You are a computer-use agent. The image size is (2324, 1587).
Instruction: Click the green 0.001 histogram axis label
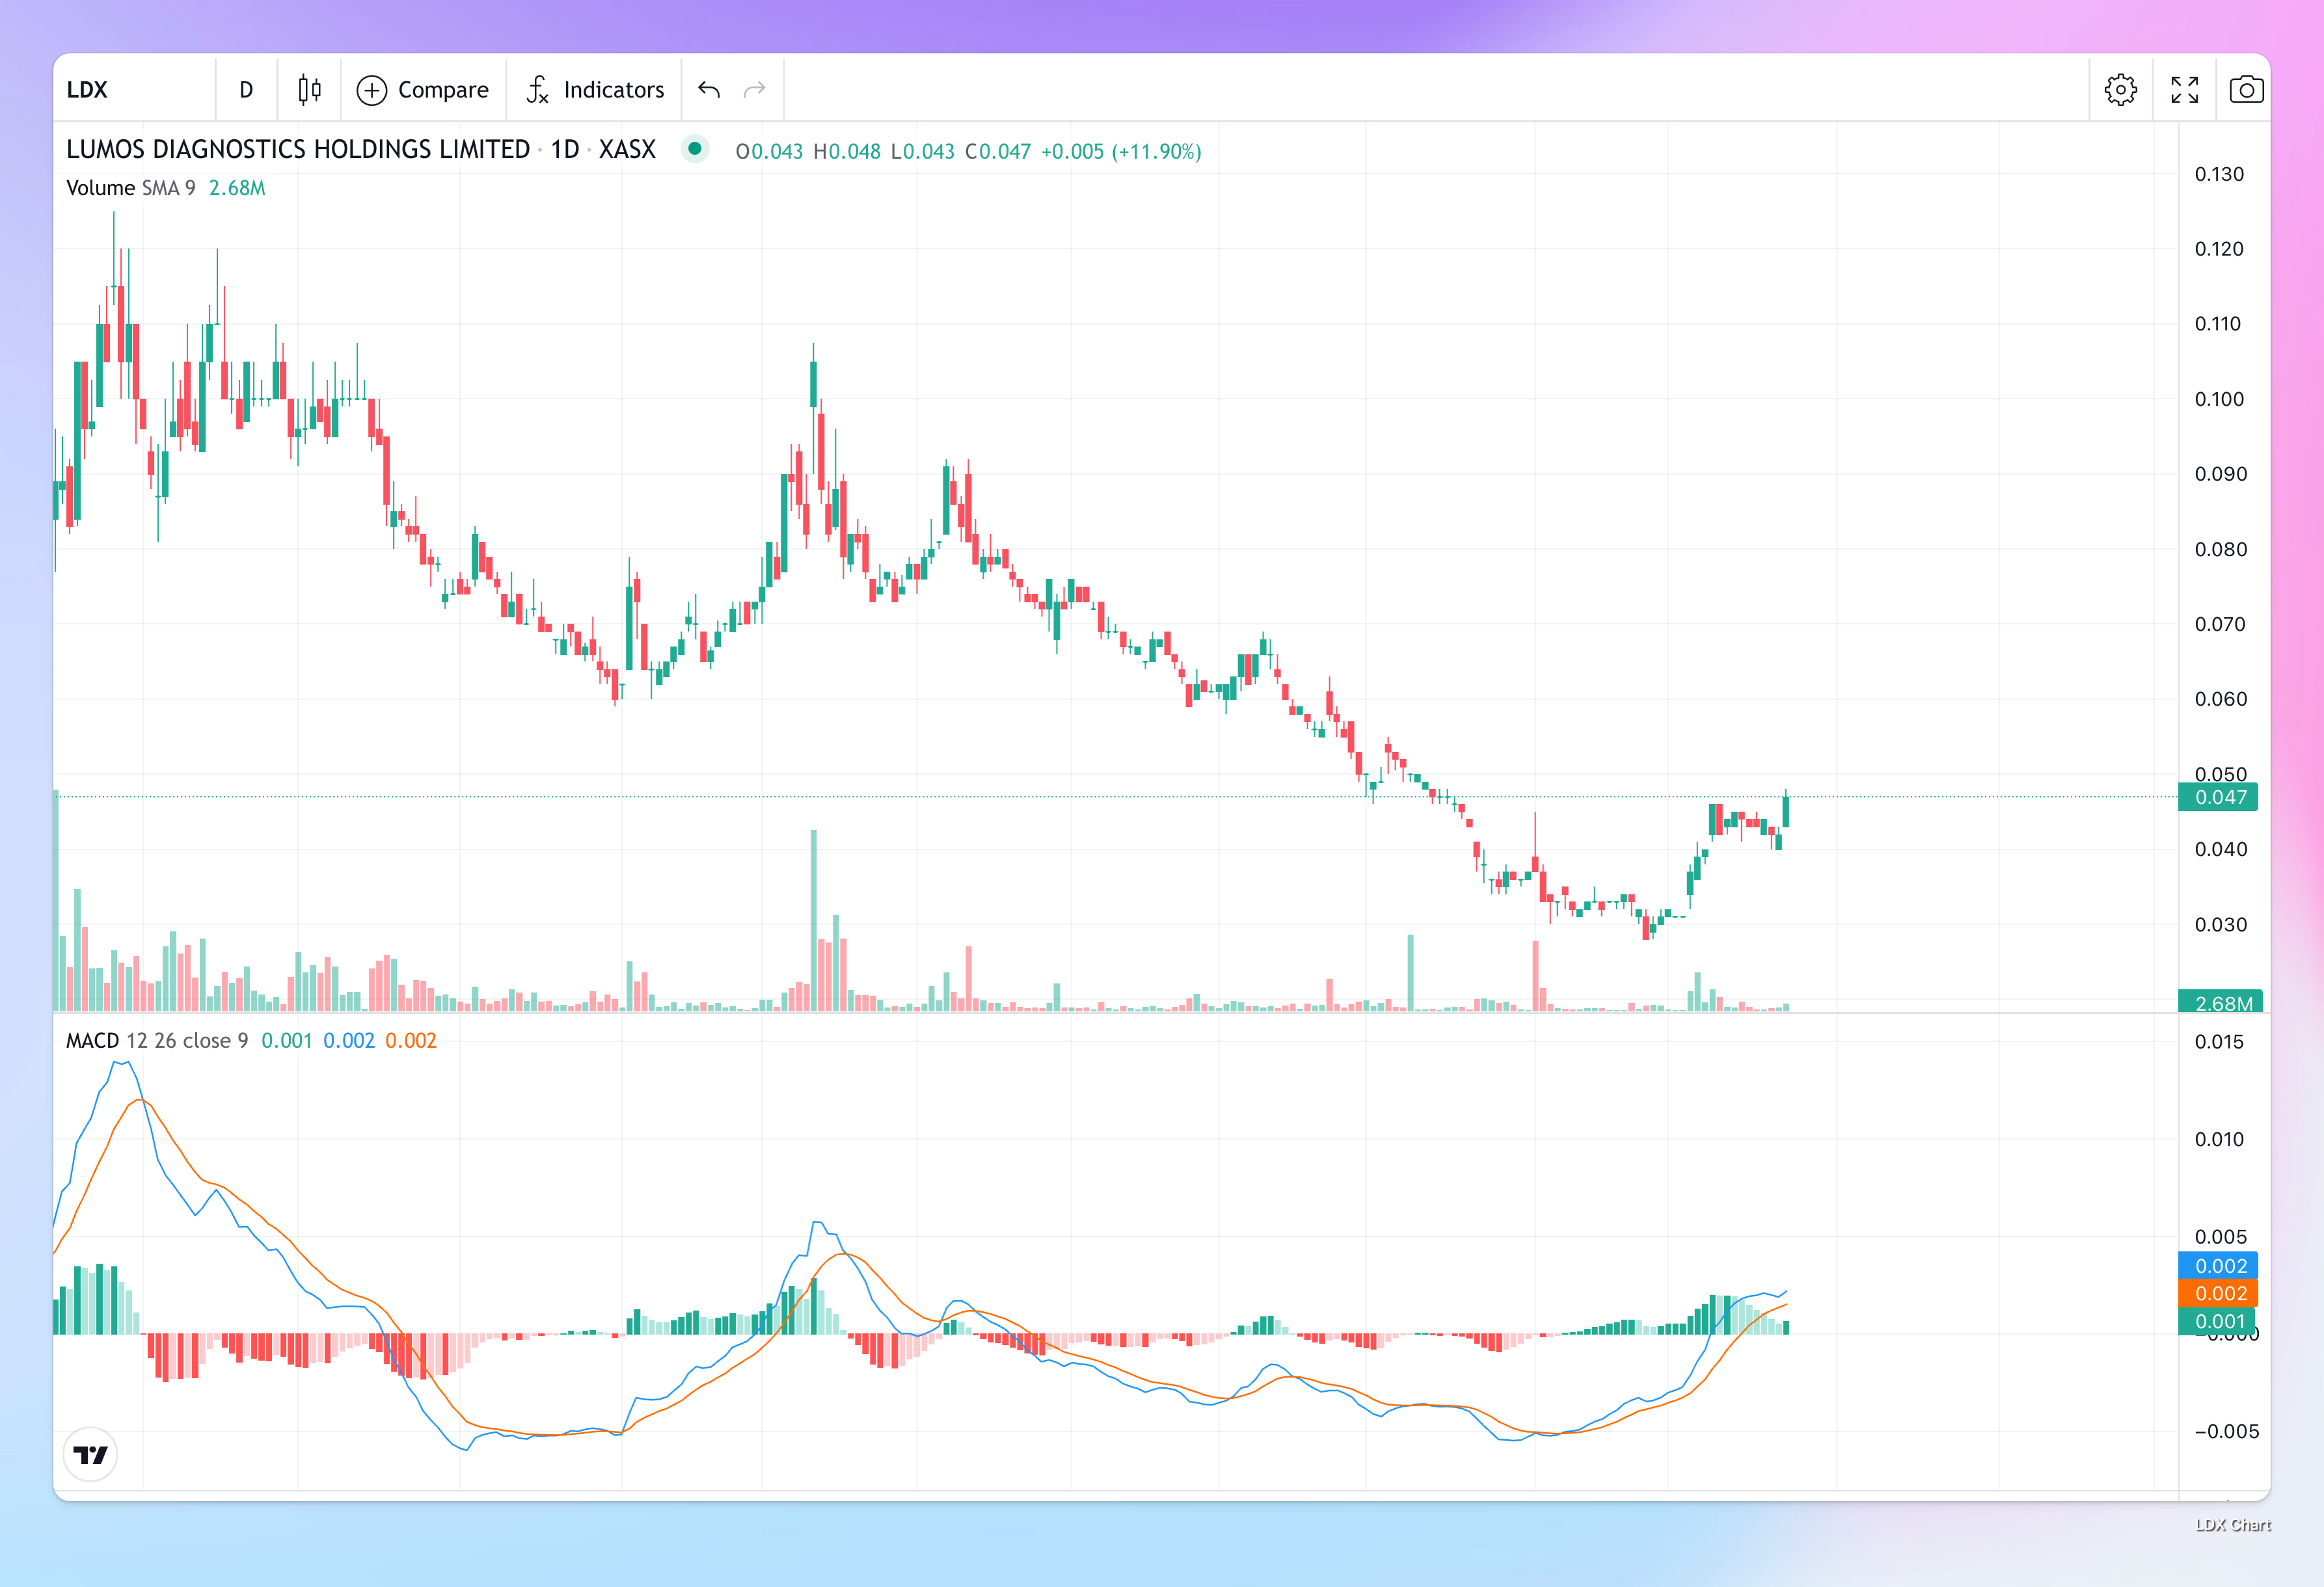[2219, 1321]
